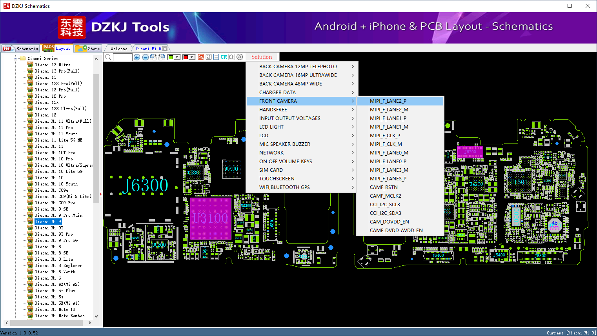Select MIPI_F_CLK_P signal
Viewport: 597px width, 336px height.
[400, 136]
